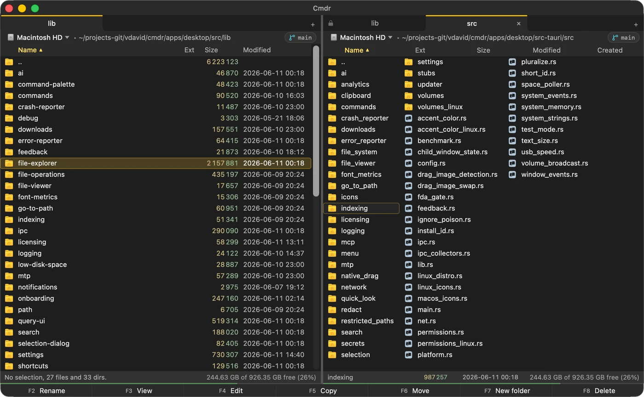Screen dimensions: 644x397
Task: Open the Macintosh HD volume dropdown in left pane
Action: (39, 38)
